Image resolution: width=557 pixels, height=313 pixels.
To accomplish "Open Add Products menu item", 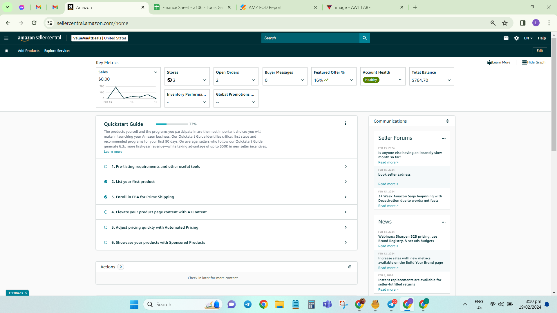I will tap(29, 51).
